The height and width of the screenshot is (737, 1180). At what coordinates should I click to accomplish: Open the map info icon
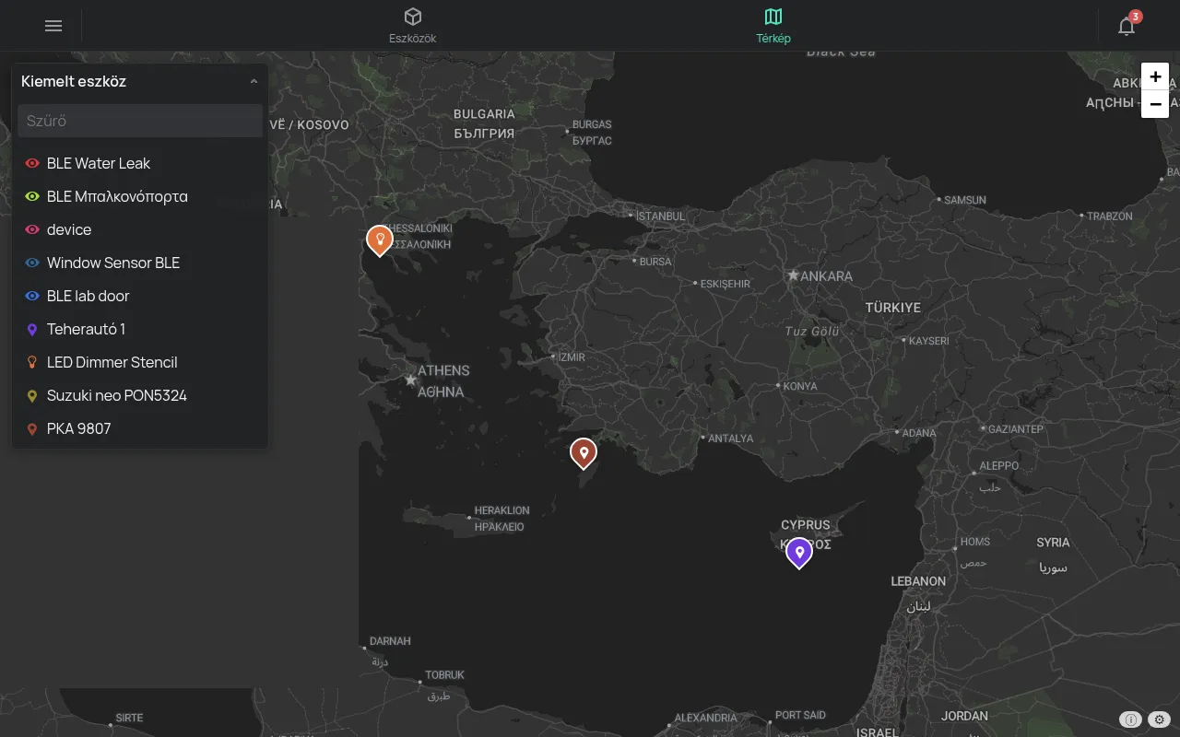[x=1130, y=719]
